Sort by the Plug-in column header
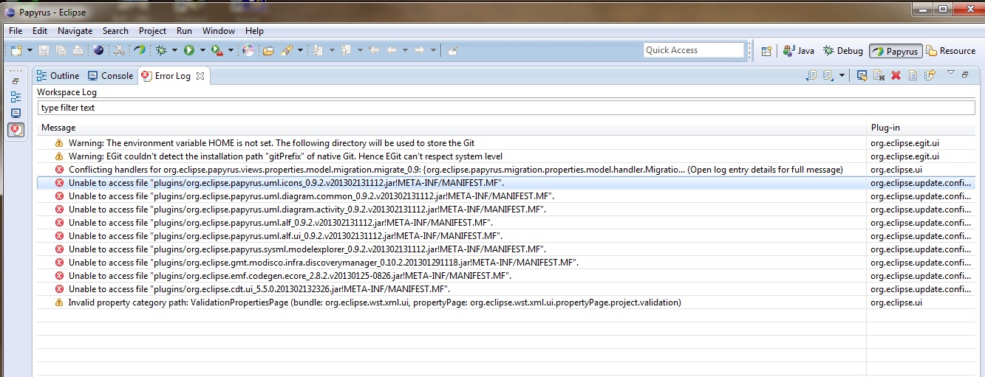Screen dimensions: 985x377 (x=921, y=128)
